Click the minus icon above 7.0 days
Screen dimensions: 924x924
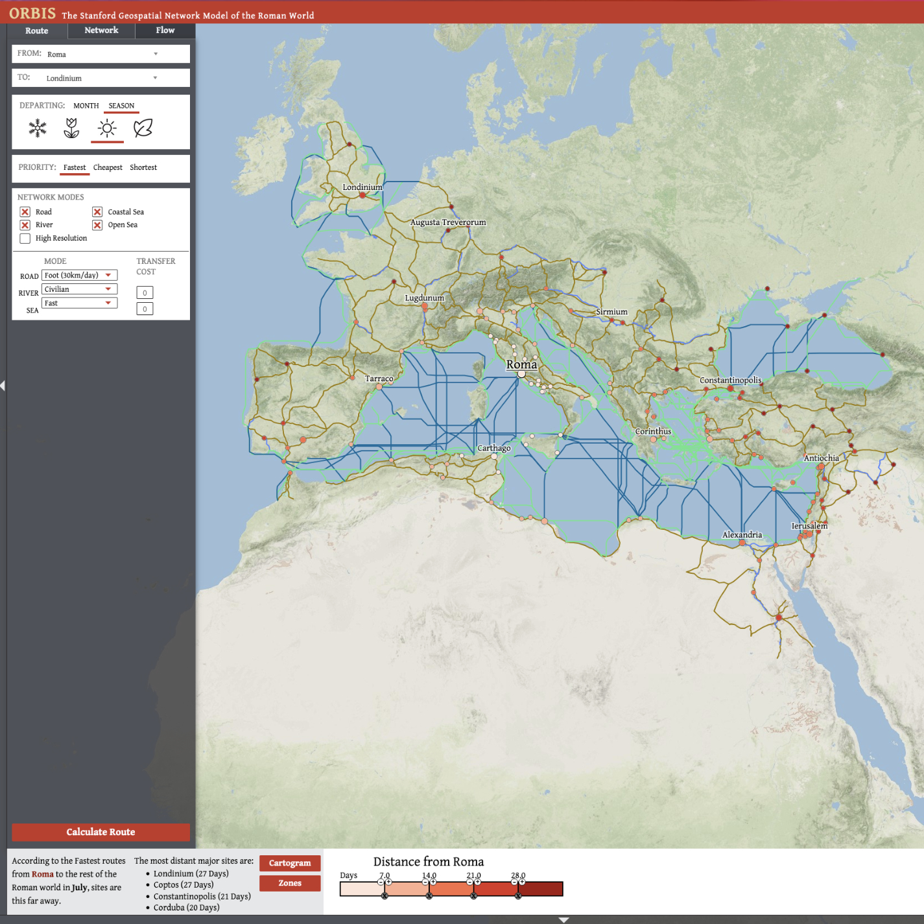click(x=381, y=882)
